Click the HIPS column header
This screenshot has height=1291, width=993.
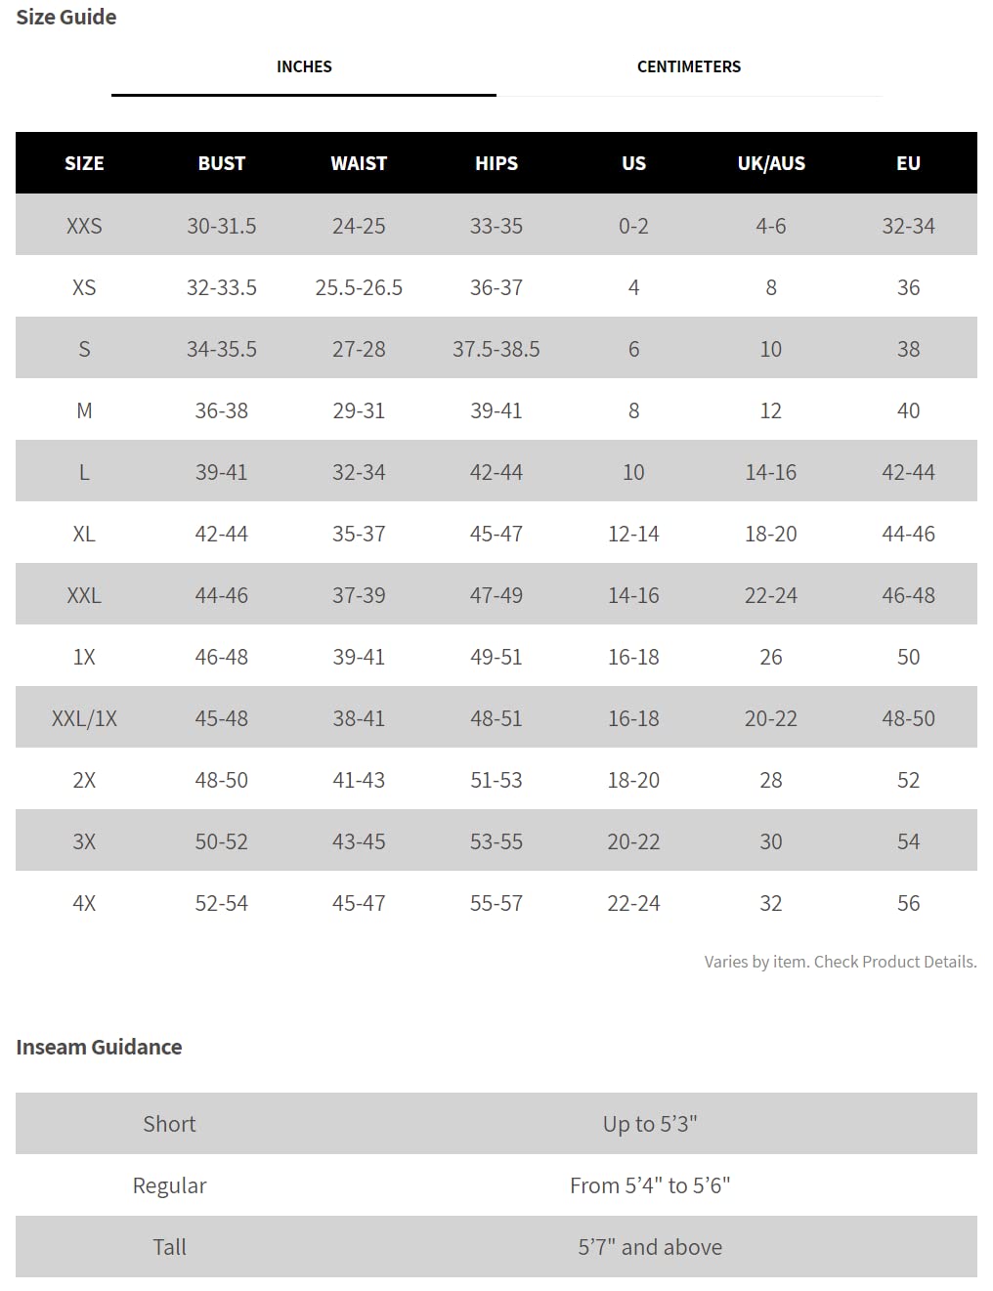click(x=496, y=163)
